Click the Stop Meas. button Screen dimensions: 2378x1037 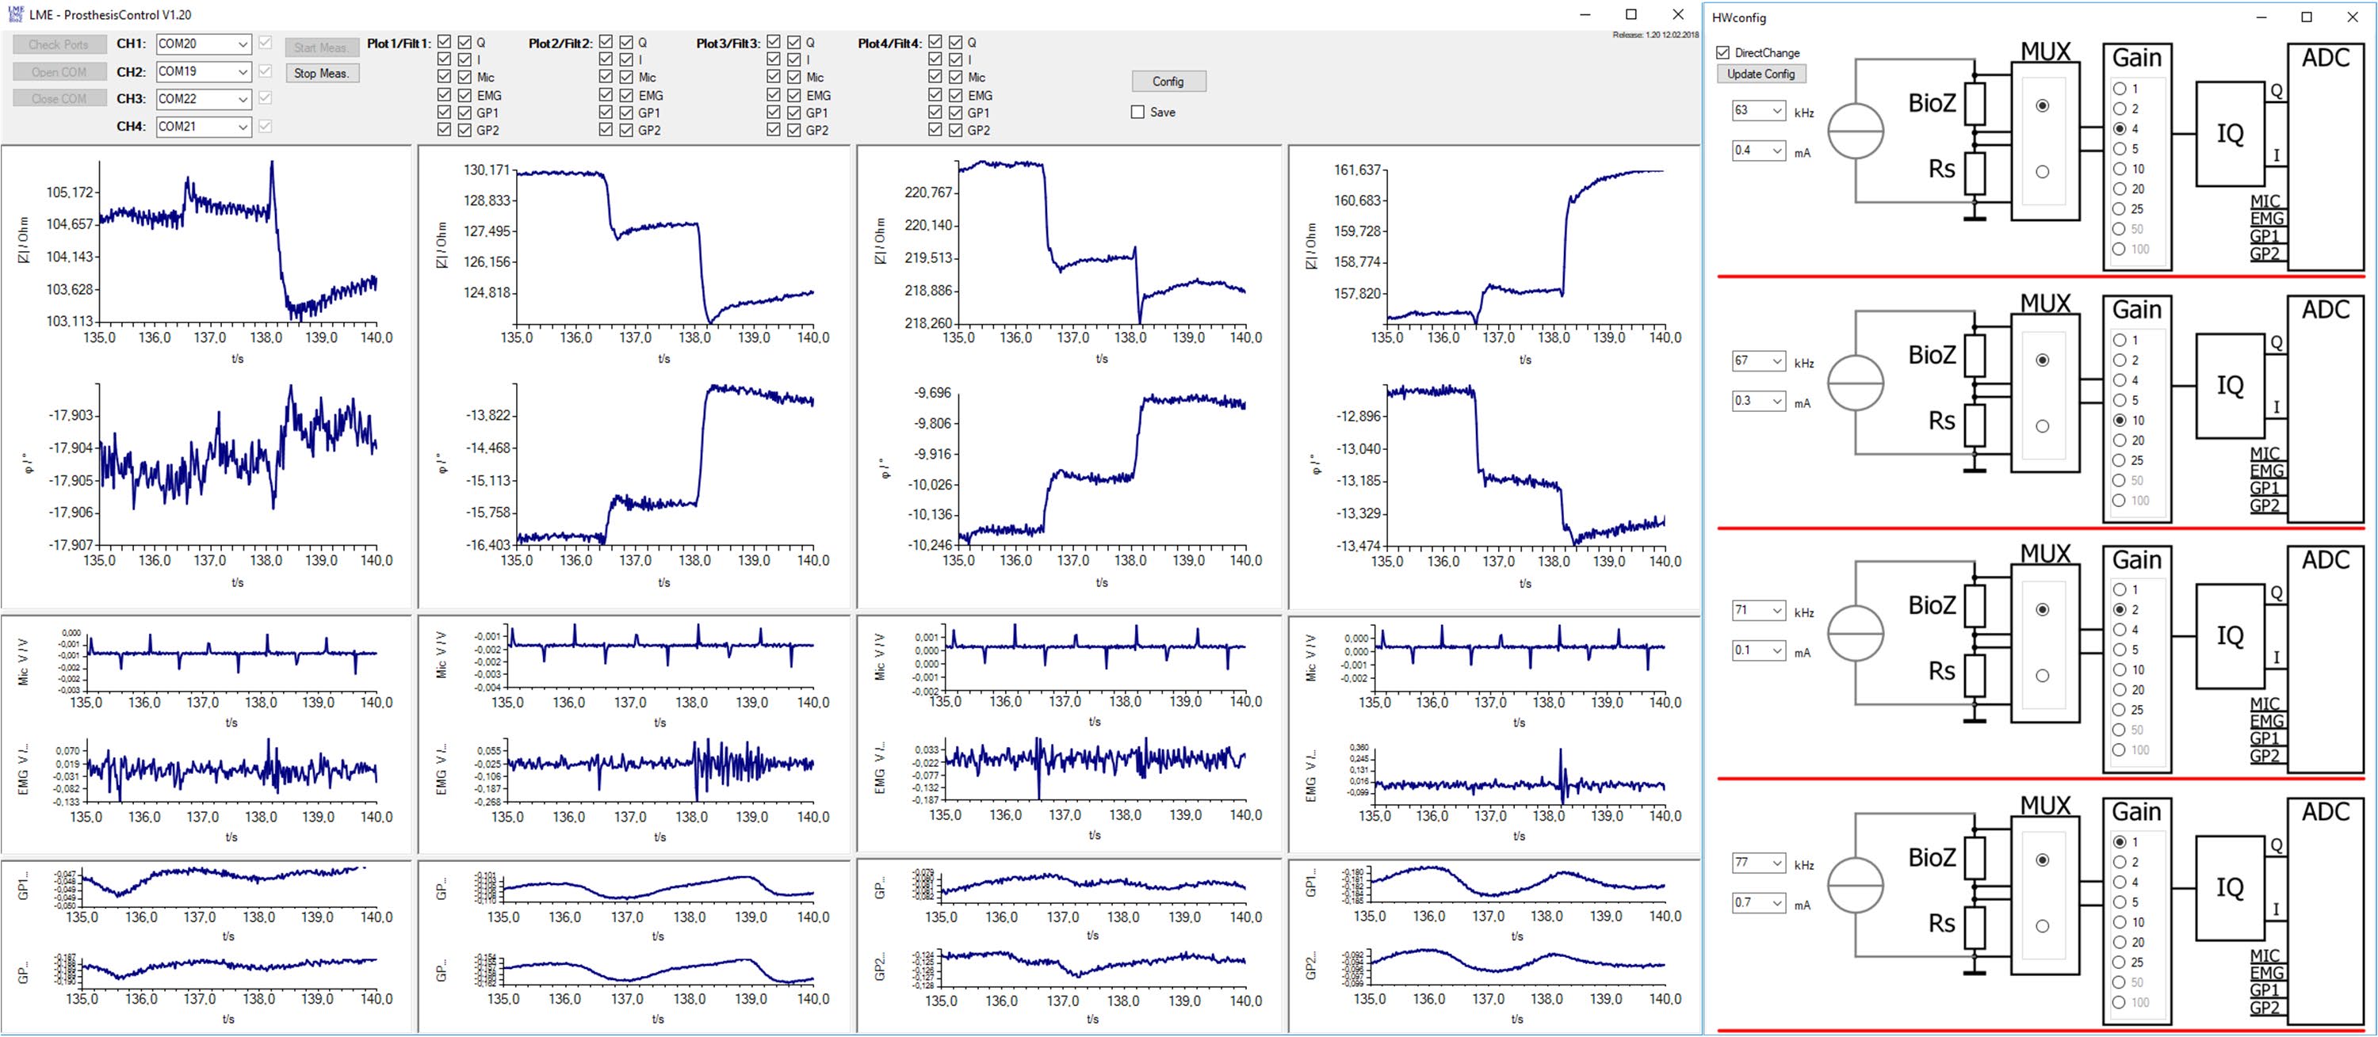coord(321,73)
